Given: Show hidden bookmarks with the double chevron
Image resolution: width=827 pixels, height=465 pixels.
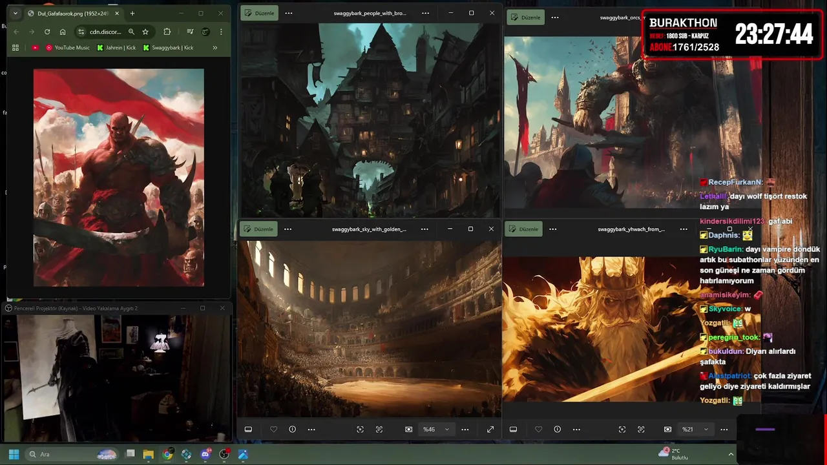Looking at the screenshot, I should pos(215,48).
